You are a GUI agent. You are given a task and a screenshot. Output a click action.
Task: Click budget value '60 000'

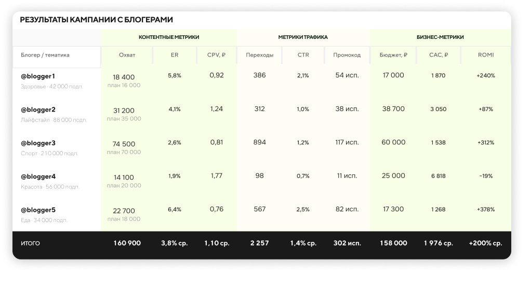pos(393,143)
